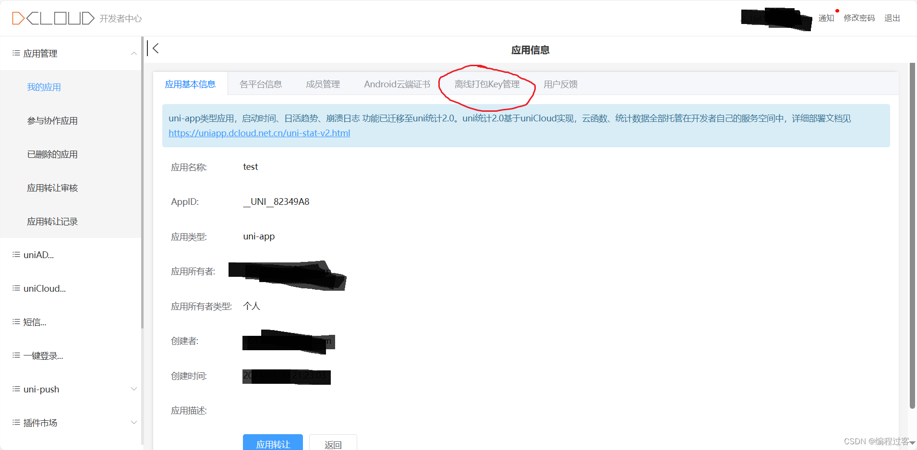
Task: Expand the uni-push menu chevron
Action: tap(134, 389)
